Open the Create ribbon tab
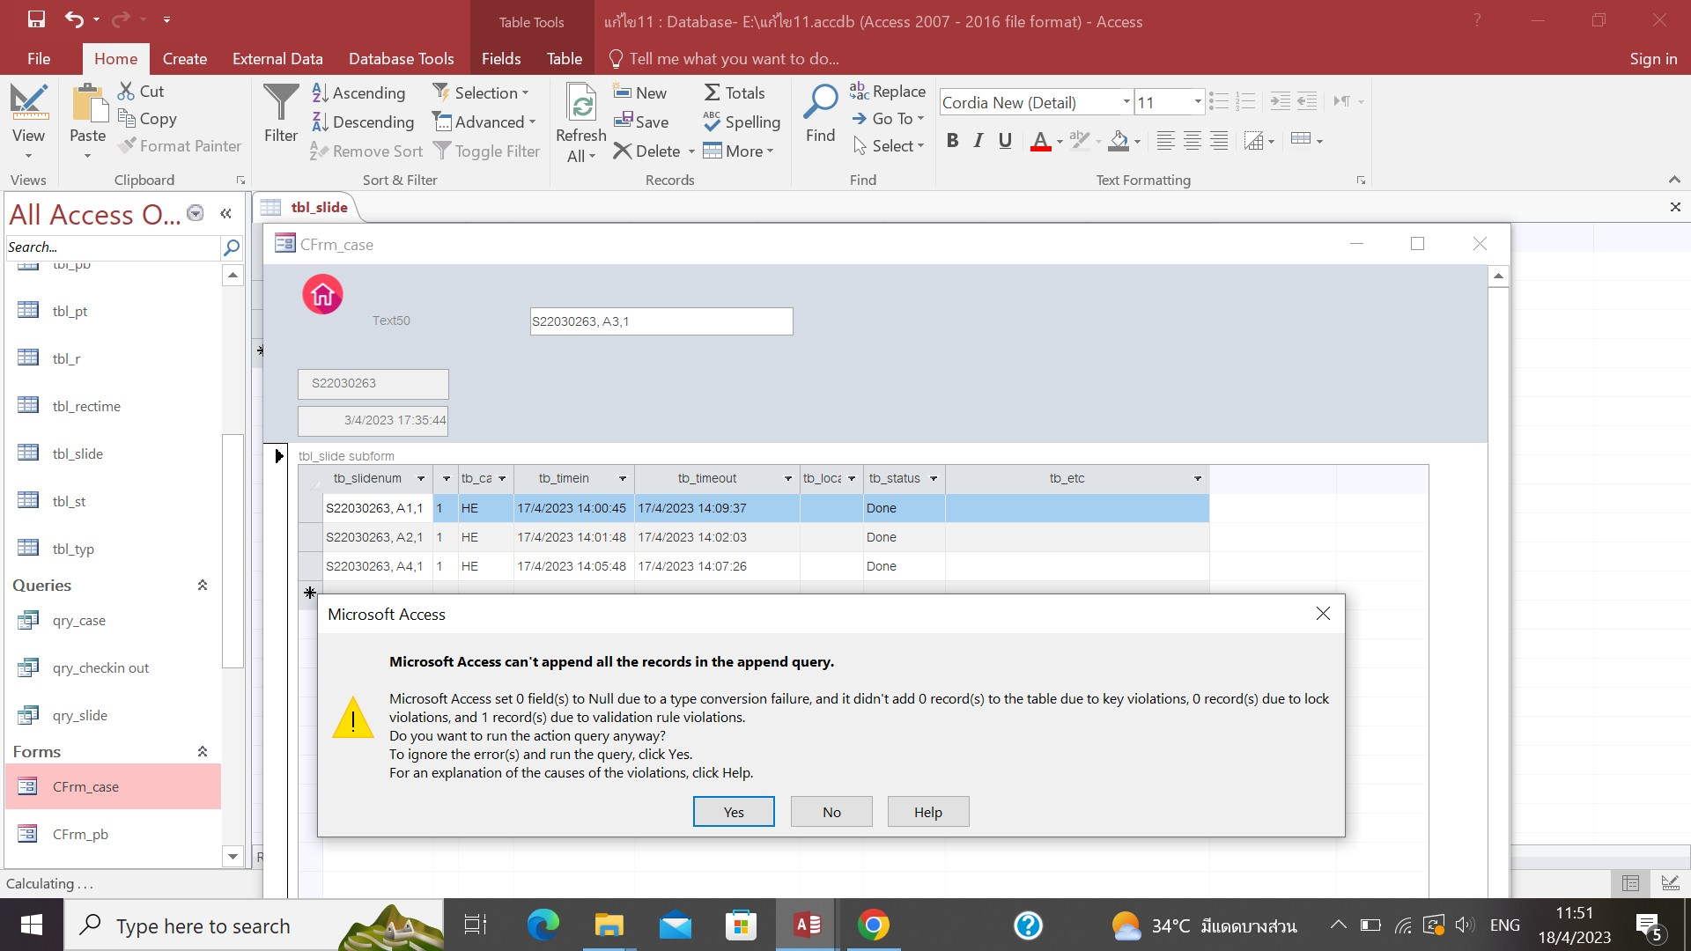 pos(185,58)
